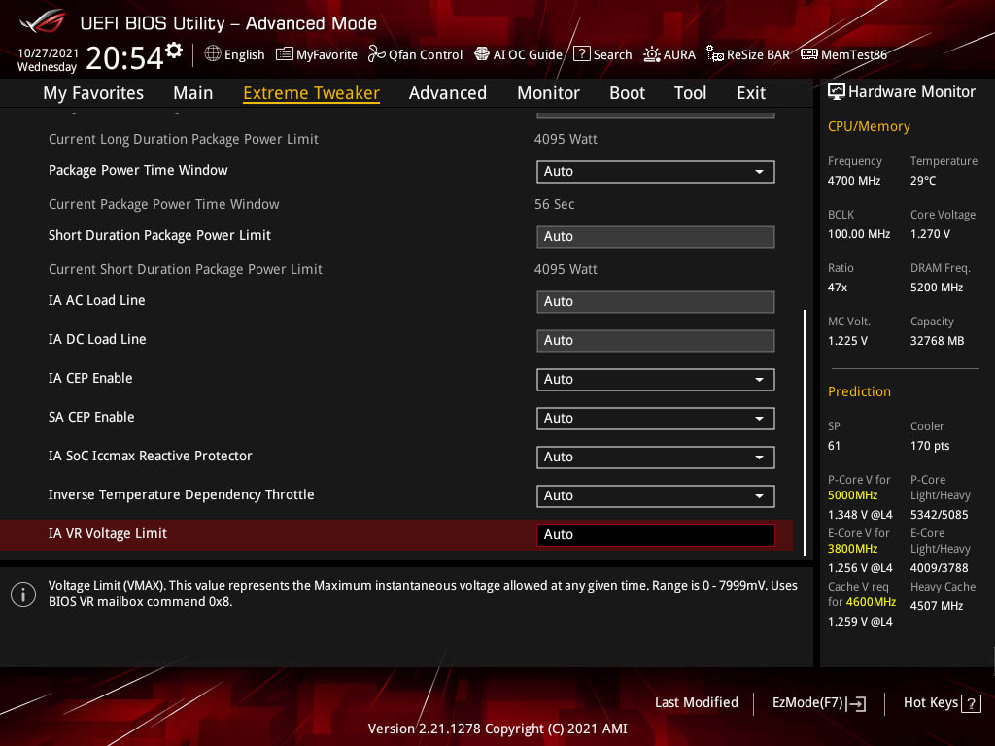Click the 4507 MHz heavy cache value

[937, 606]
